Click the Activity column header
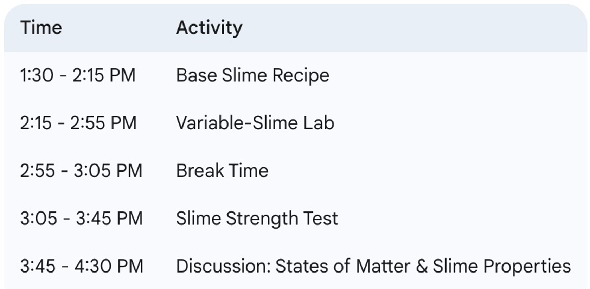 (209, 27)
